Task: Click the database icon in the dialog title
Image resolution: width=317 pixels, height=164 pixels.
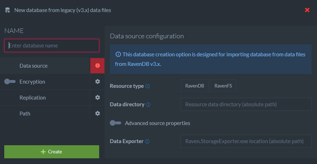Action: pos(7,10)
